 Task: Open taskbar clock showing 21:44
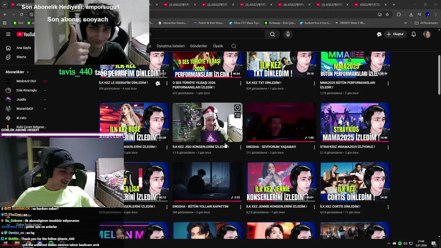pos(421,244)
